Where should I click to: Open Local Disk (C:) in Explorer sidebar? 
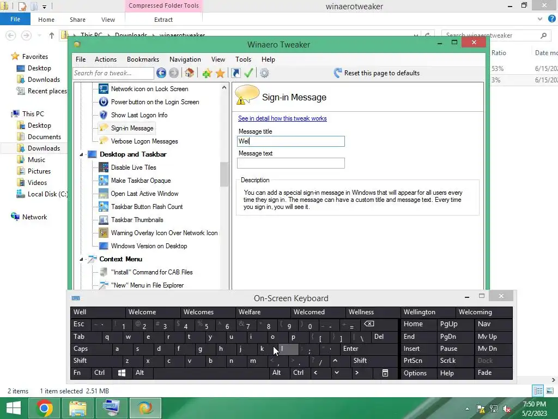(x=42, y=194)
